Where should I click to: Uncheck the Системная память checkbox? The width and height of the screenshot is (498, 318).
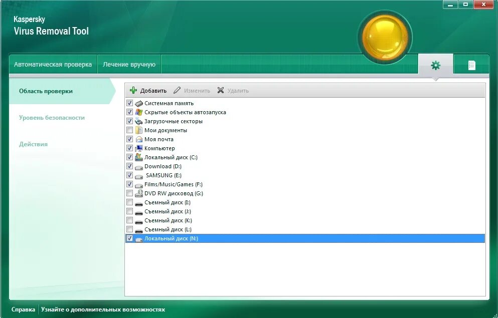pos(129,103)
